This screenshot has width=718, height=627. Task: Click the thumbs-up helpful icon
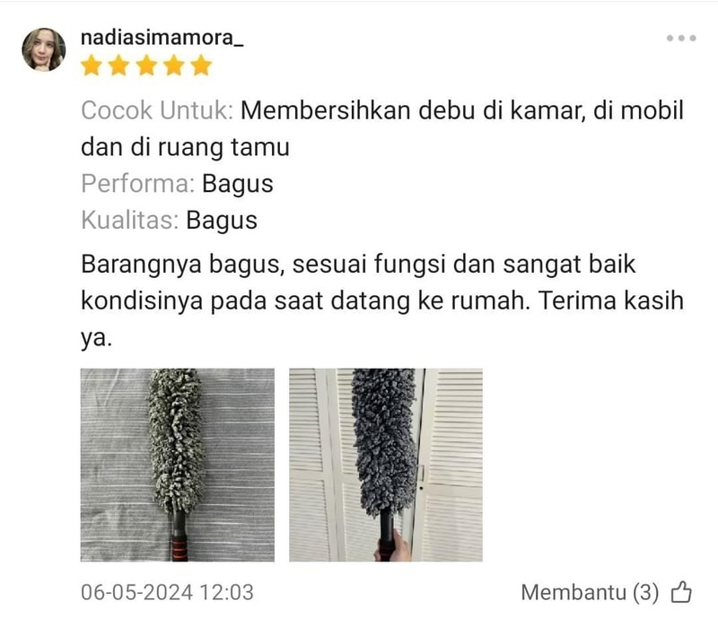681,592
